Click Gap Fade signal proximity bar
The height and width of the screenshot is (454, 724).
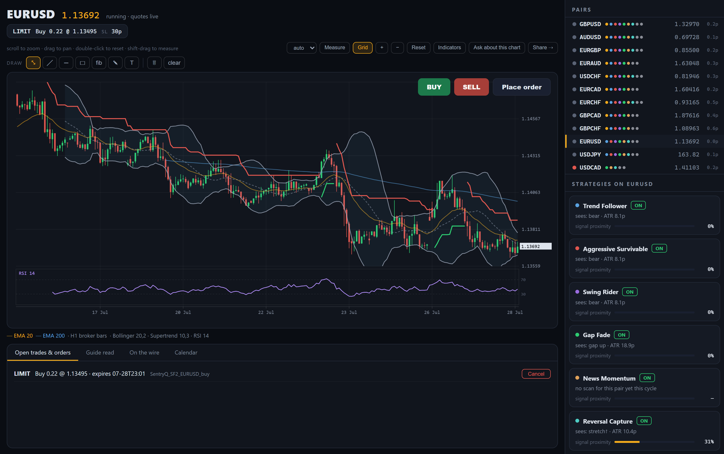(x=654, y=356)
